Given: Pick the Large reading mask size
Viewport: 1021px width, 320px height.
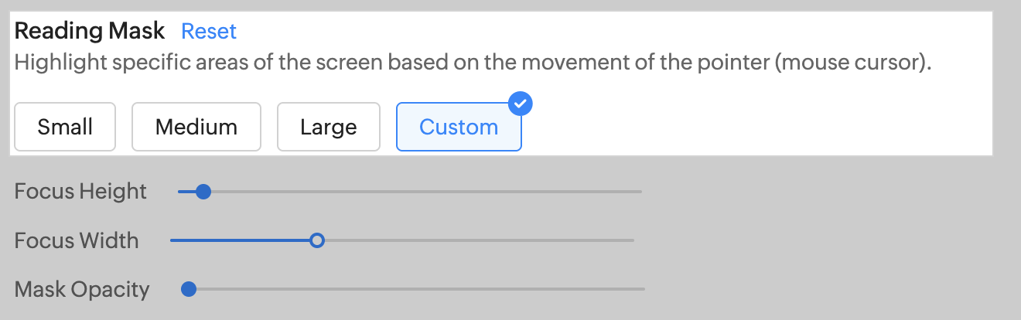Looking at the screenshot, I should click(x=329, y=127).
